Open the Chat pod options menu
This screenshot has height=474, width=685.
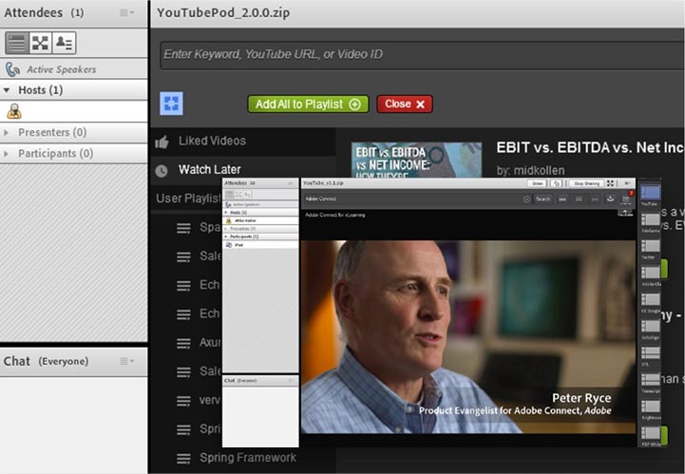click(x=126, y=361)
